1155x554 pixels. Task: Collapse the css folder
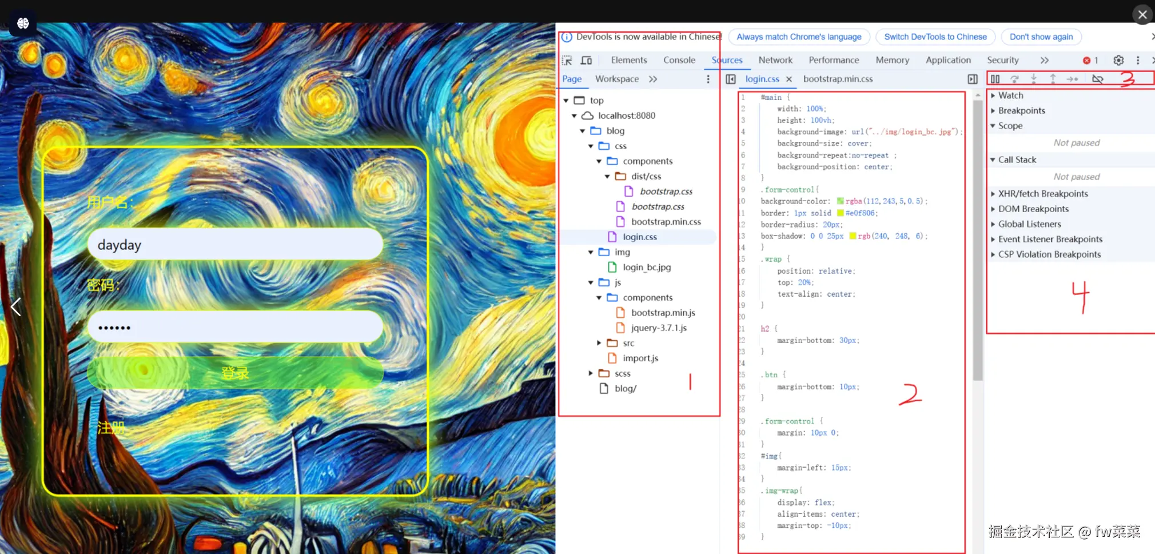click(x=591, y=146)
